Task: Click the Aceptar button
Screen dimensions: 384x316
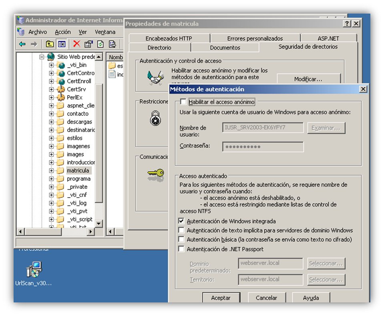Action: click(x=221, y=298)
